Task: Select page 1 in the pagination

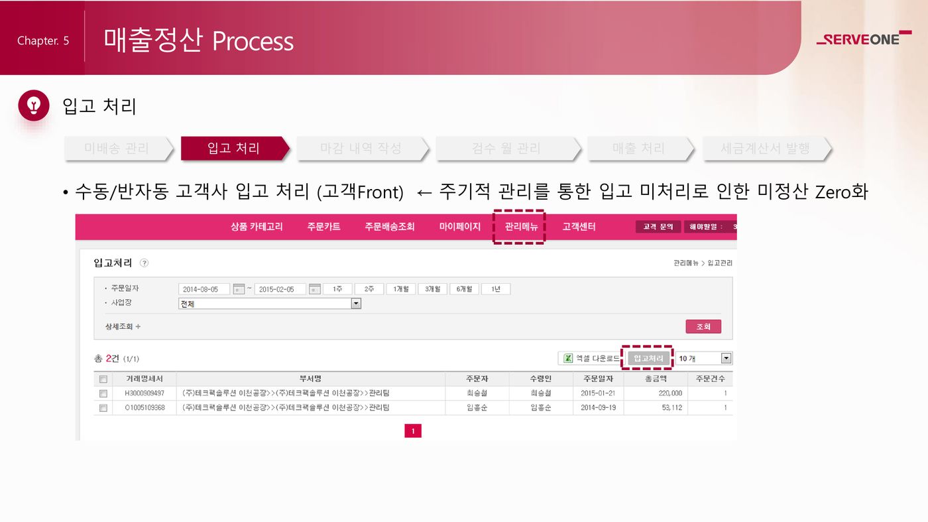Action: 412,431
